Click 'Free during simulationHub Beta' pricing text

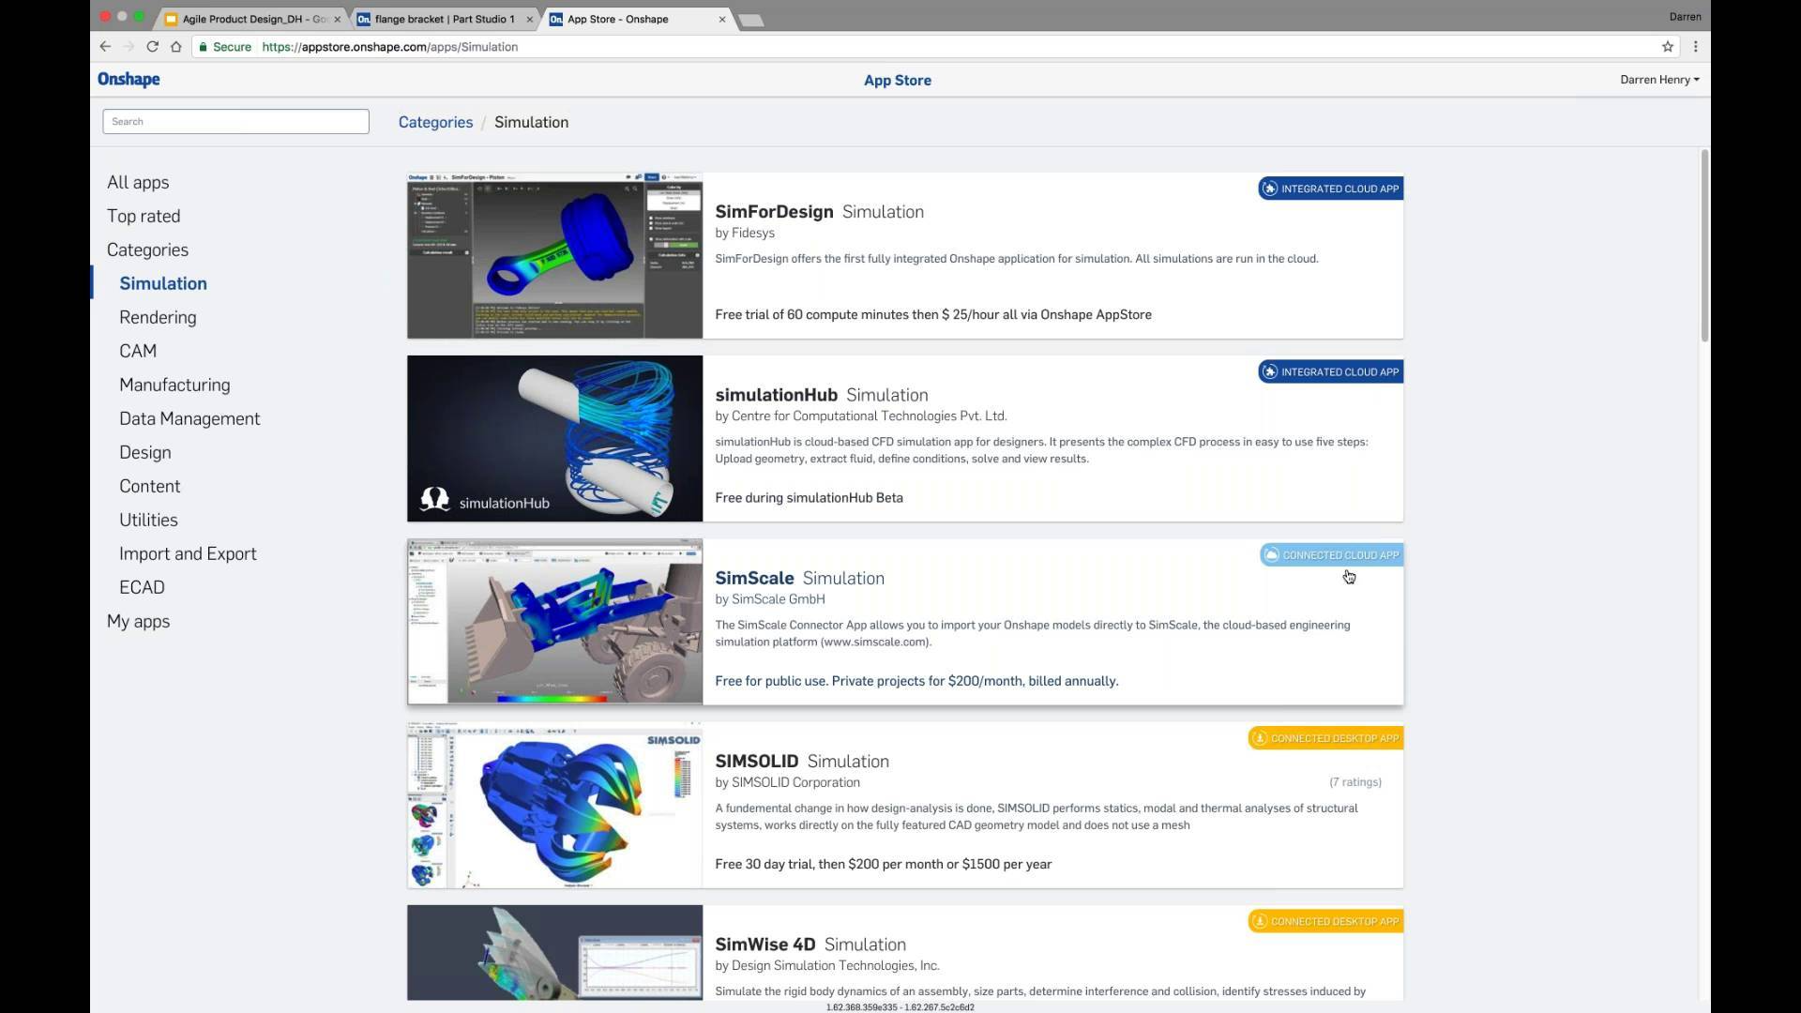point(809,498)
